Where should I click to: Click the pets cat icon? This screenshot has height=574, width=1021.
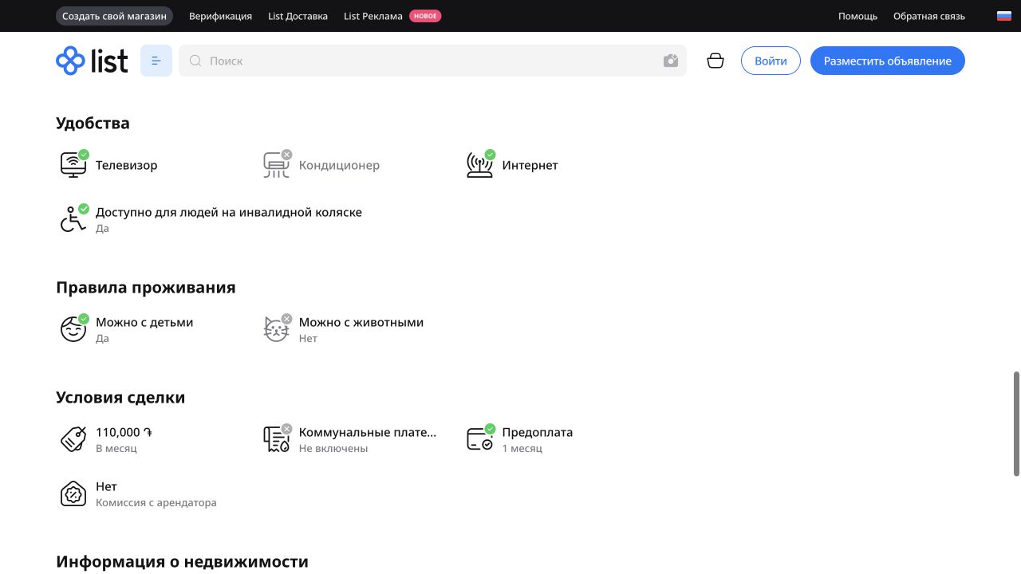tap(277, 328)
